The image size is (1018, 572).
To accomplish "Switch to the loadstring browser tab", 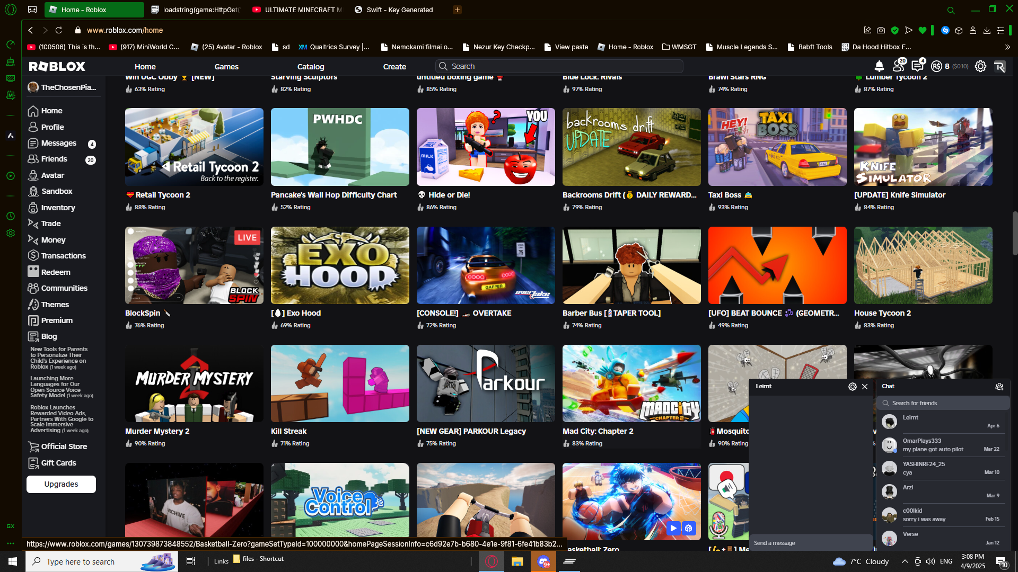I will 195,10.
